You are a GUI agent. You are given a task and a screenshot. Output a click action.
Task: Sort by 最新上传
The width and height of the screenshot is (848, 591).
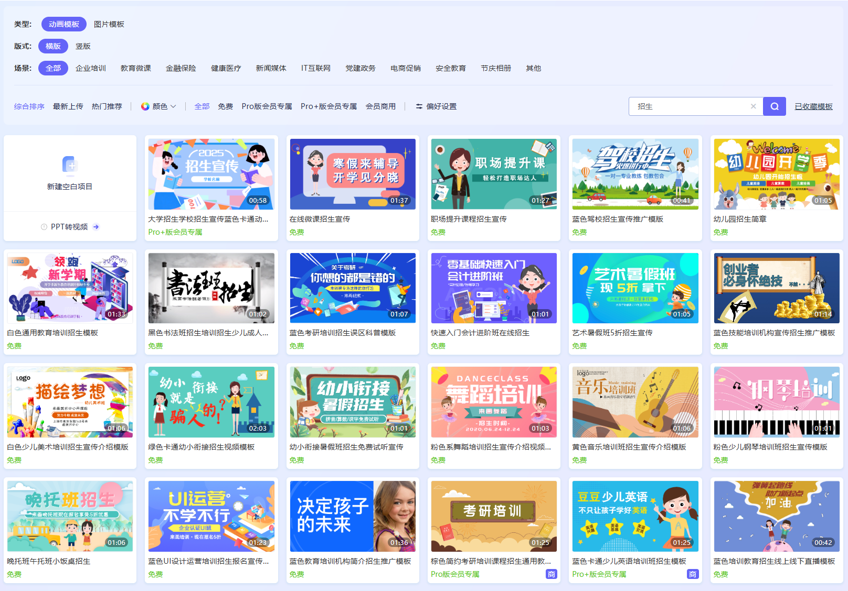tap(68, 106)
